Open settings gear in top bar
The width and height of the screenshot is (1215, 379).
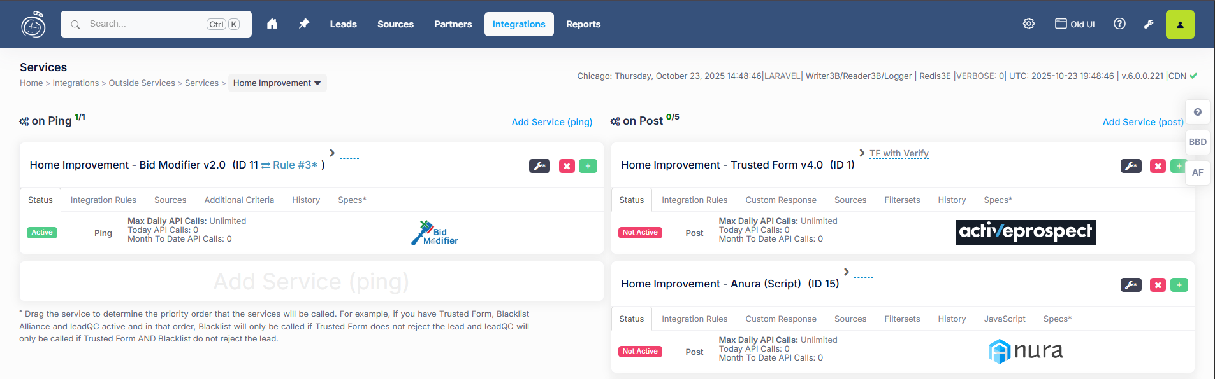click(x=1029, y=24)
